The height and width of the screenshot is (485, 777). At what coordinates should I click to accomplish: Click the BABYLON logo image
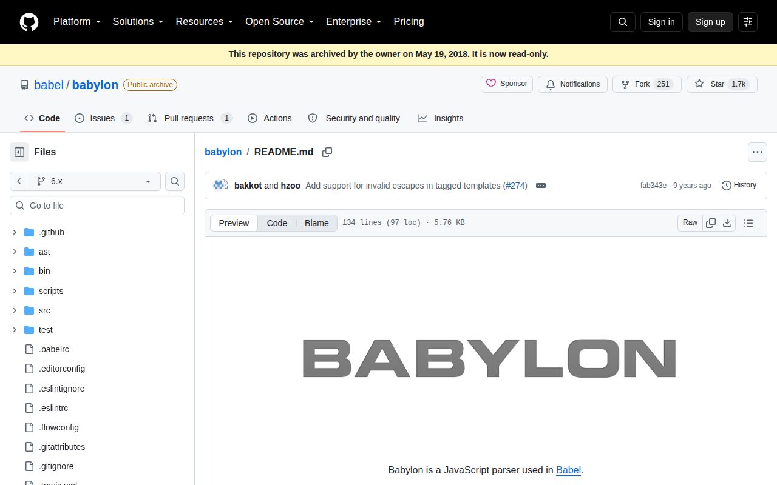click(489, 358)
